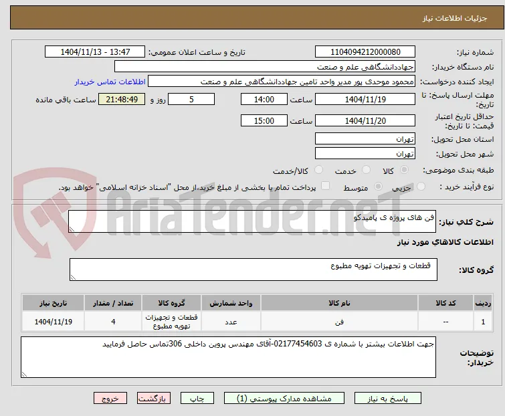Click the طبقه بندی موضوعی label
Viewport: 505px width, 416px height.
coord(458,170)
